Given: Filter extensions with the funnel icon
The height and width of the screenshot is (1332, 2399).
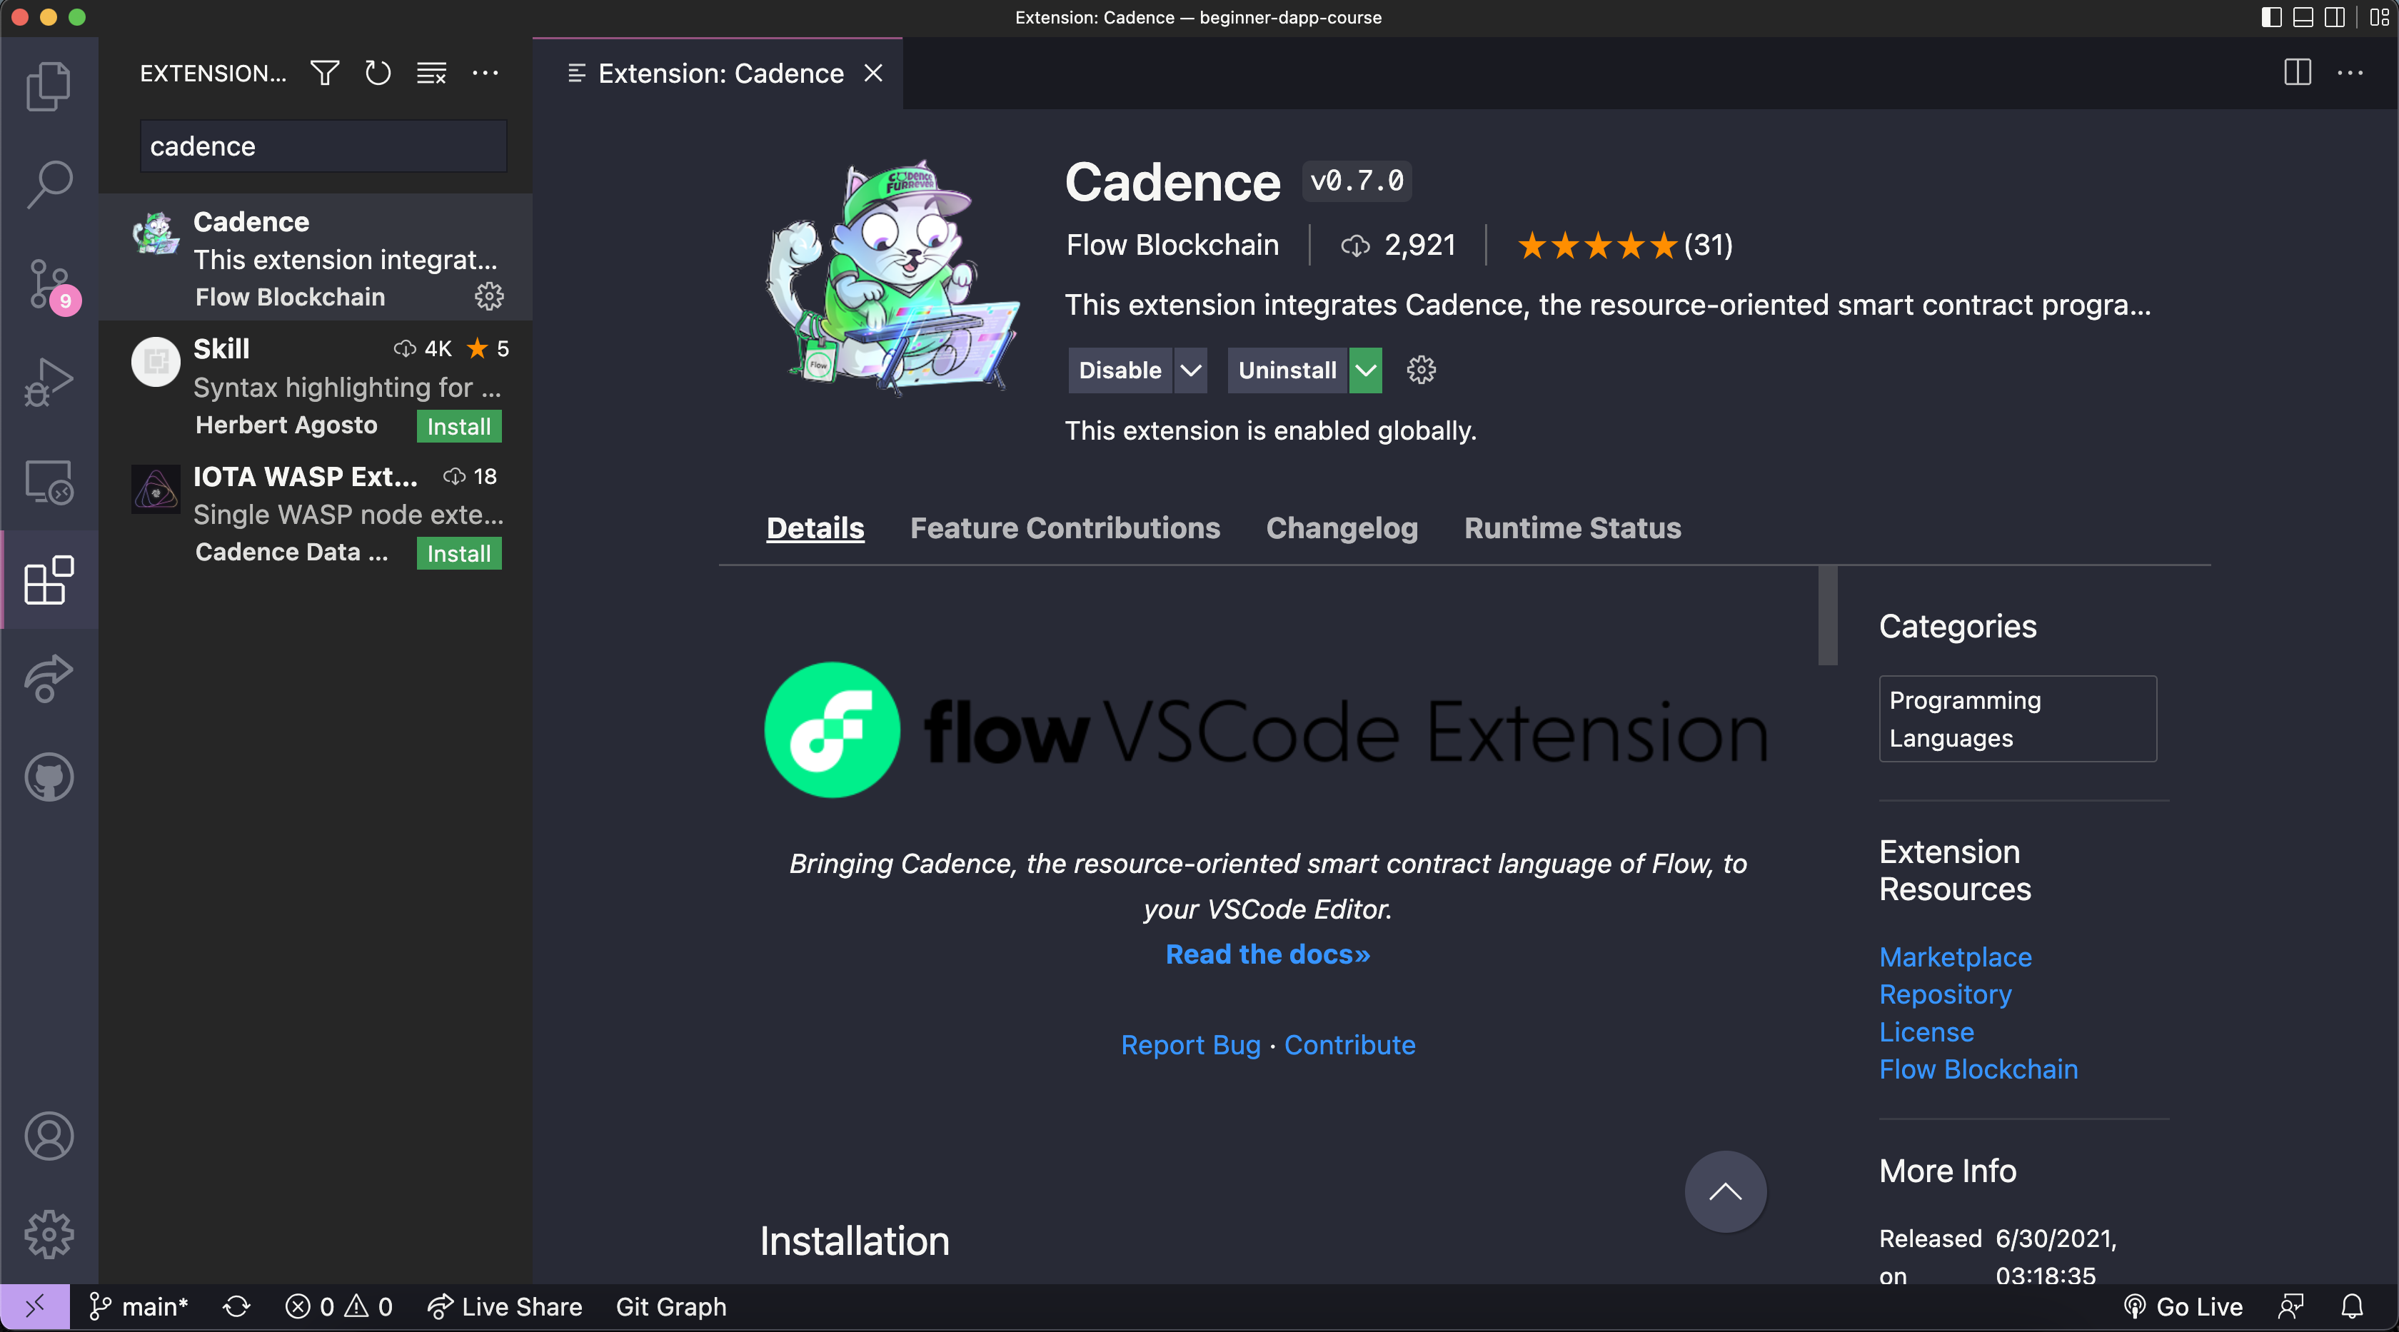Looking at the screenshot, I should click(x=324, y=73).
